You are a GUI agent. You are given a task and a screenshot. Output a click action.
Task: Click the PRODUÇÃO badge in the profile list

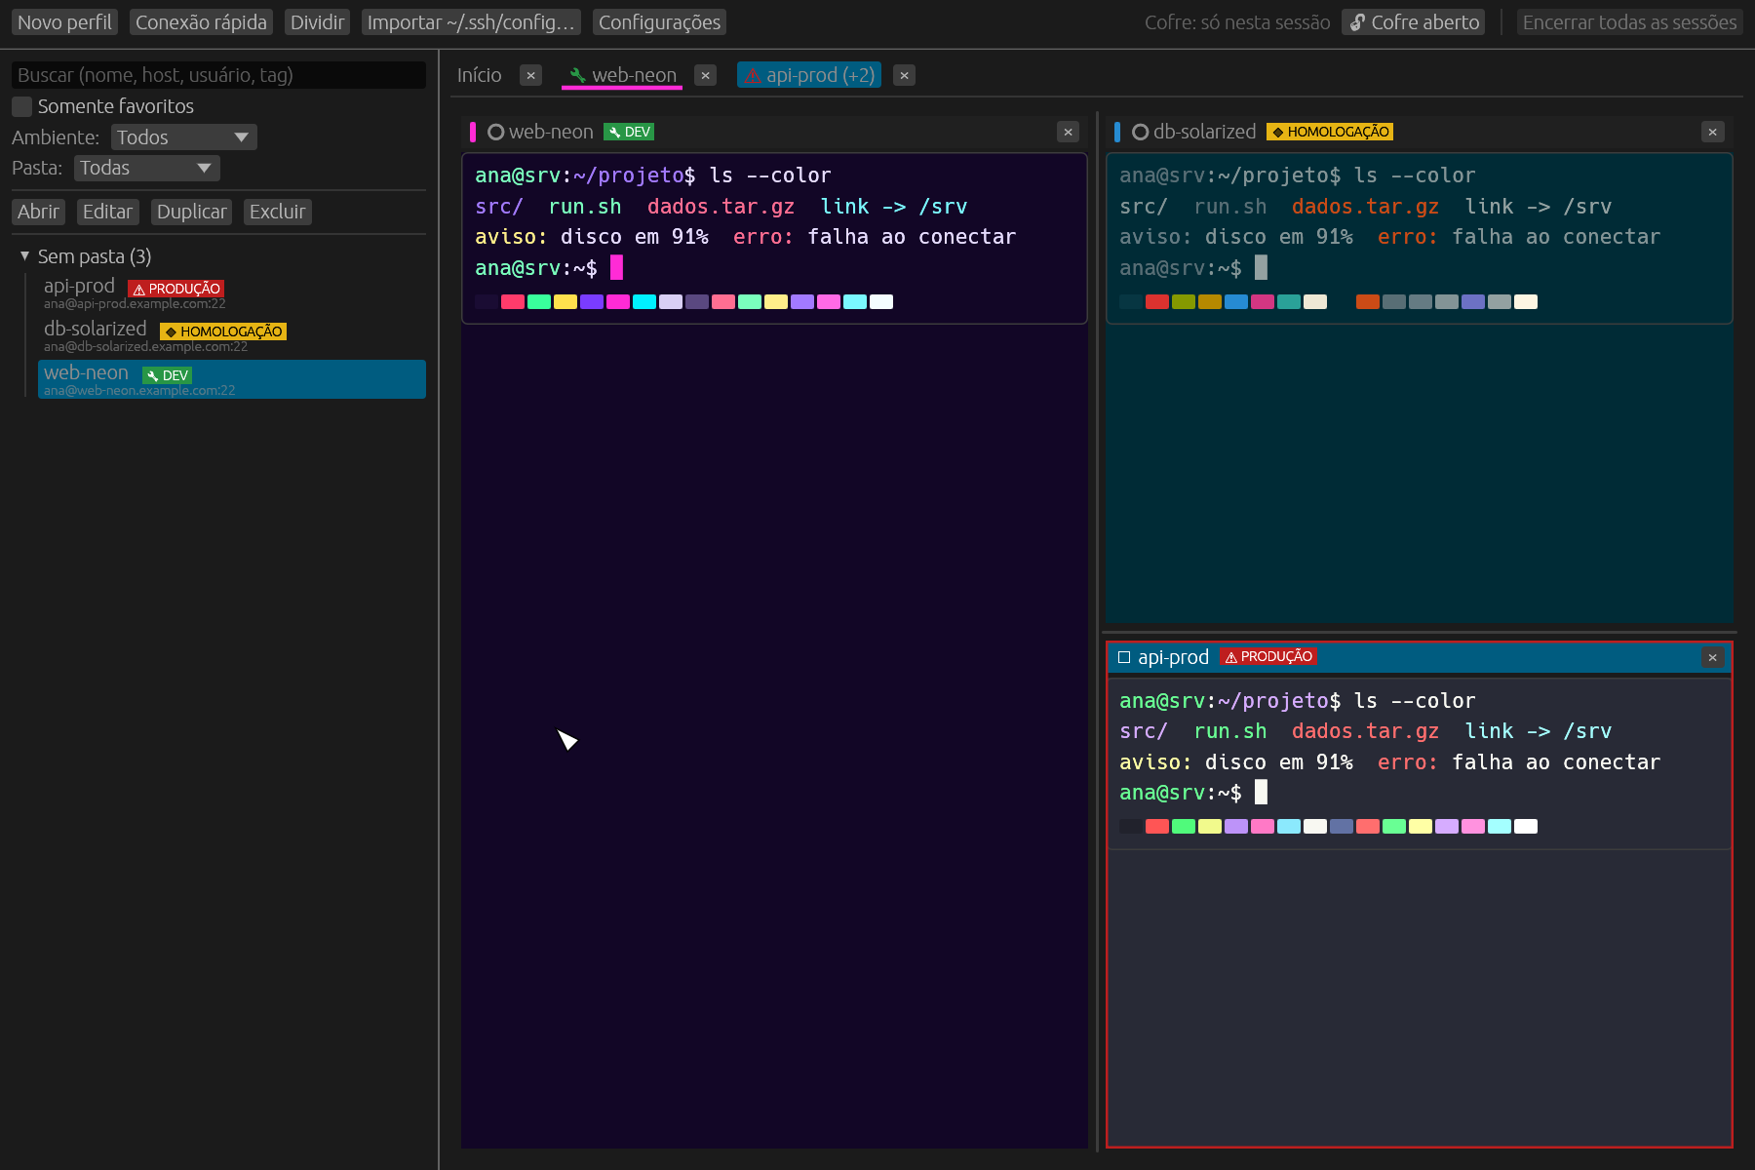[x=175, y=289]
